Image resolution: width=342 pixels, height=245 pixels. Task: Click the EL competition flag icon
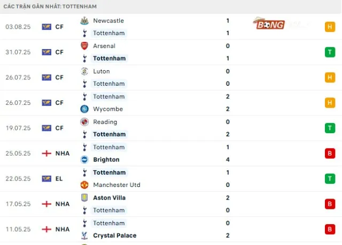click(46, 178)
